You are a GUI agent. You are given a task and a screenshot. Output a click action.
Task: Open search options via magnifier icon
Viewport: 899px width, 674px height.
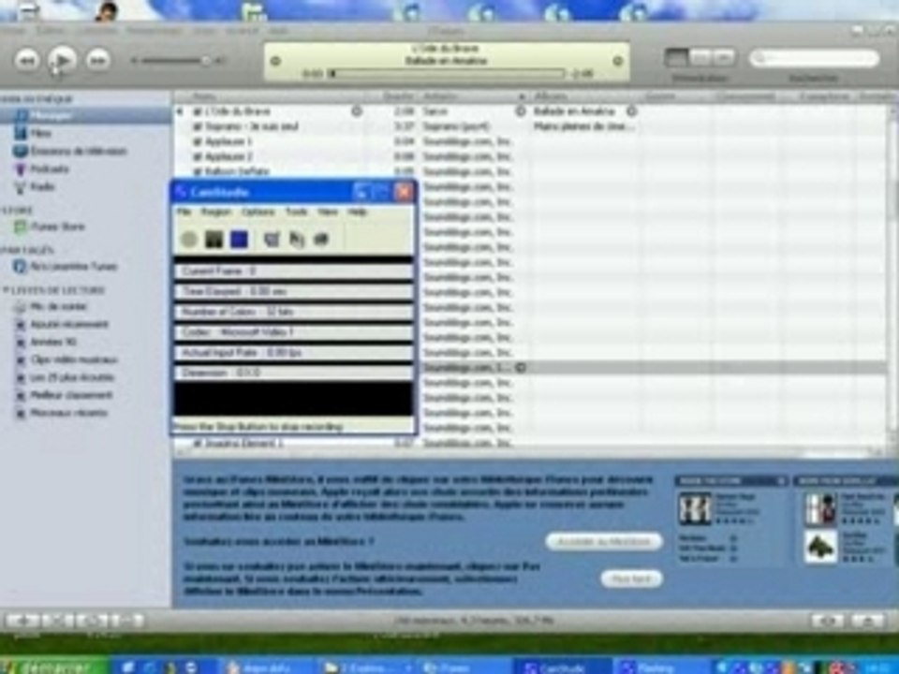coord(759,58)
